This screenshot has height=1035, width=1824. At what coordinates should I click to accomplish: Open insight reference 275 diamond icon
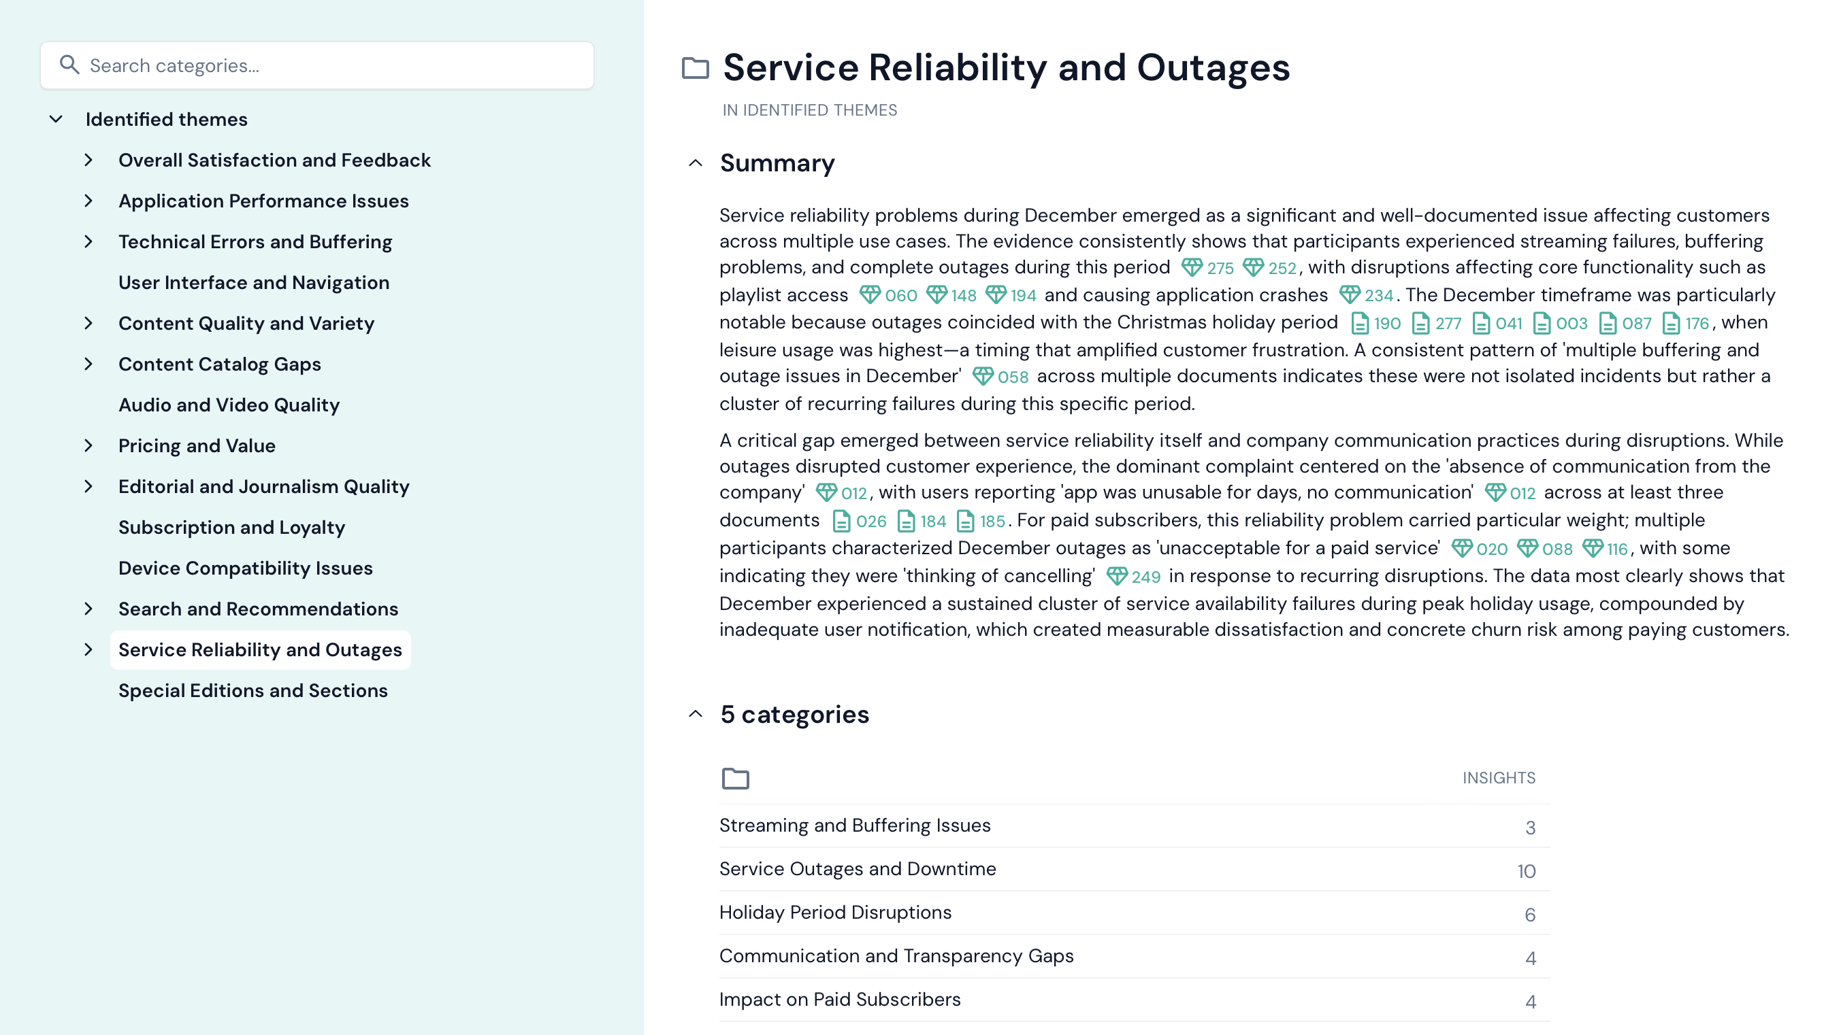click(x=1192, y=268)
